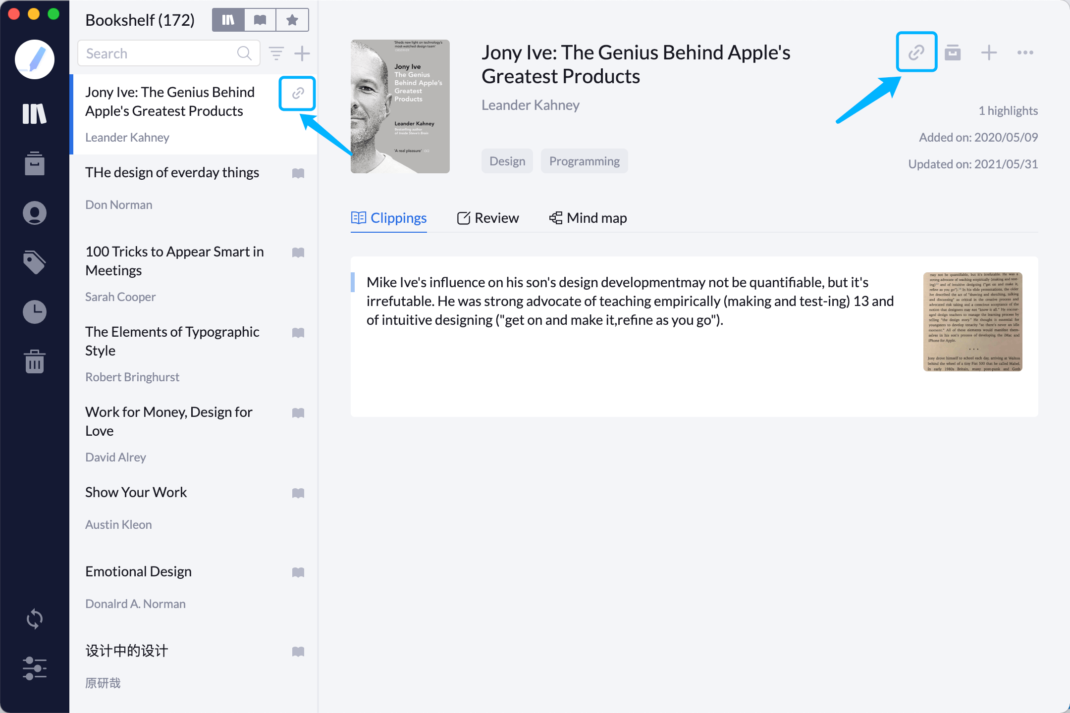Show starred favorite books

(292, 20)
